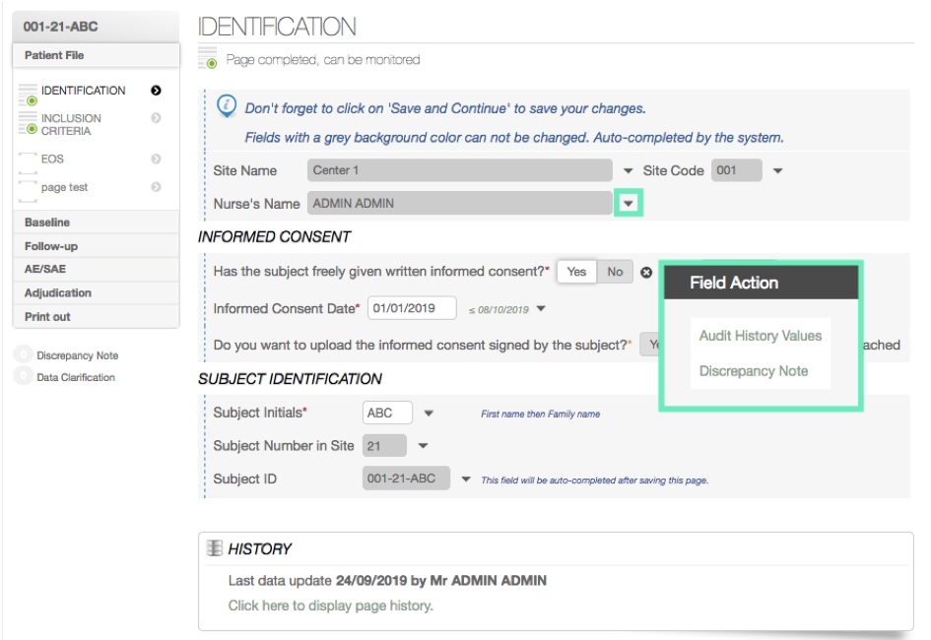
Task: Select Yes for written informed consent
Action: (x=576, y=272)
